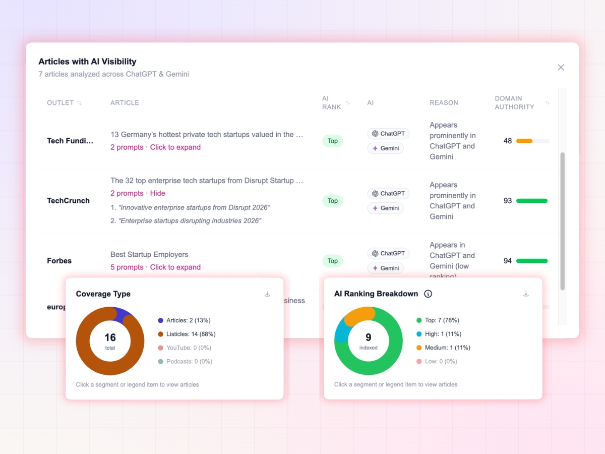Click domain authority bar showing 93
Viewport: 605px width, 454px height.
click(x=533, y=201)
